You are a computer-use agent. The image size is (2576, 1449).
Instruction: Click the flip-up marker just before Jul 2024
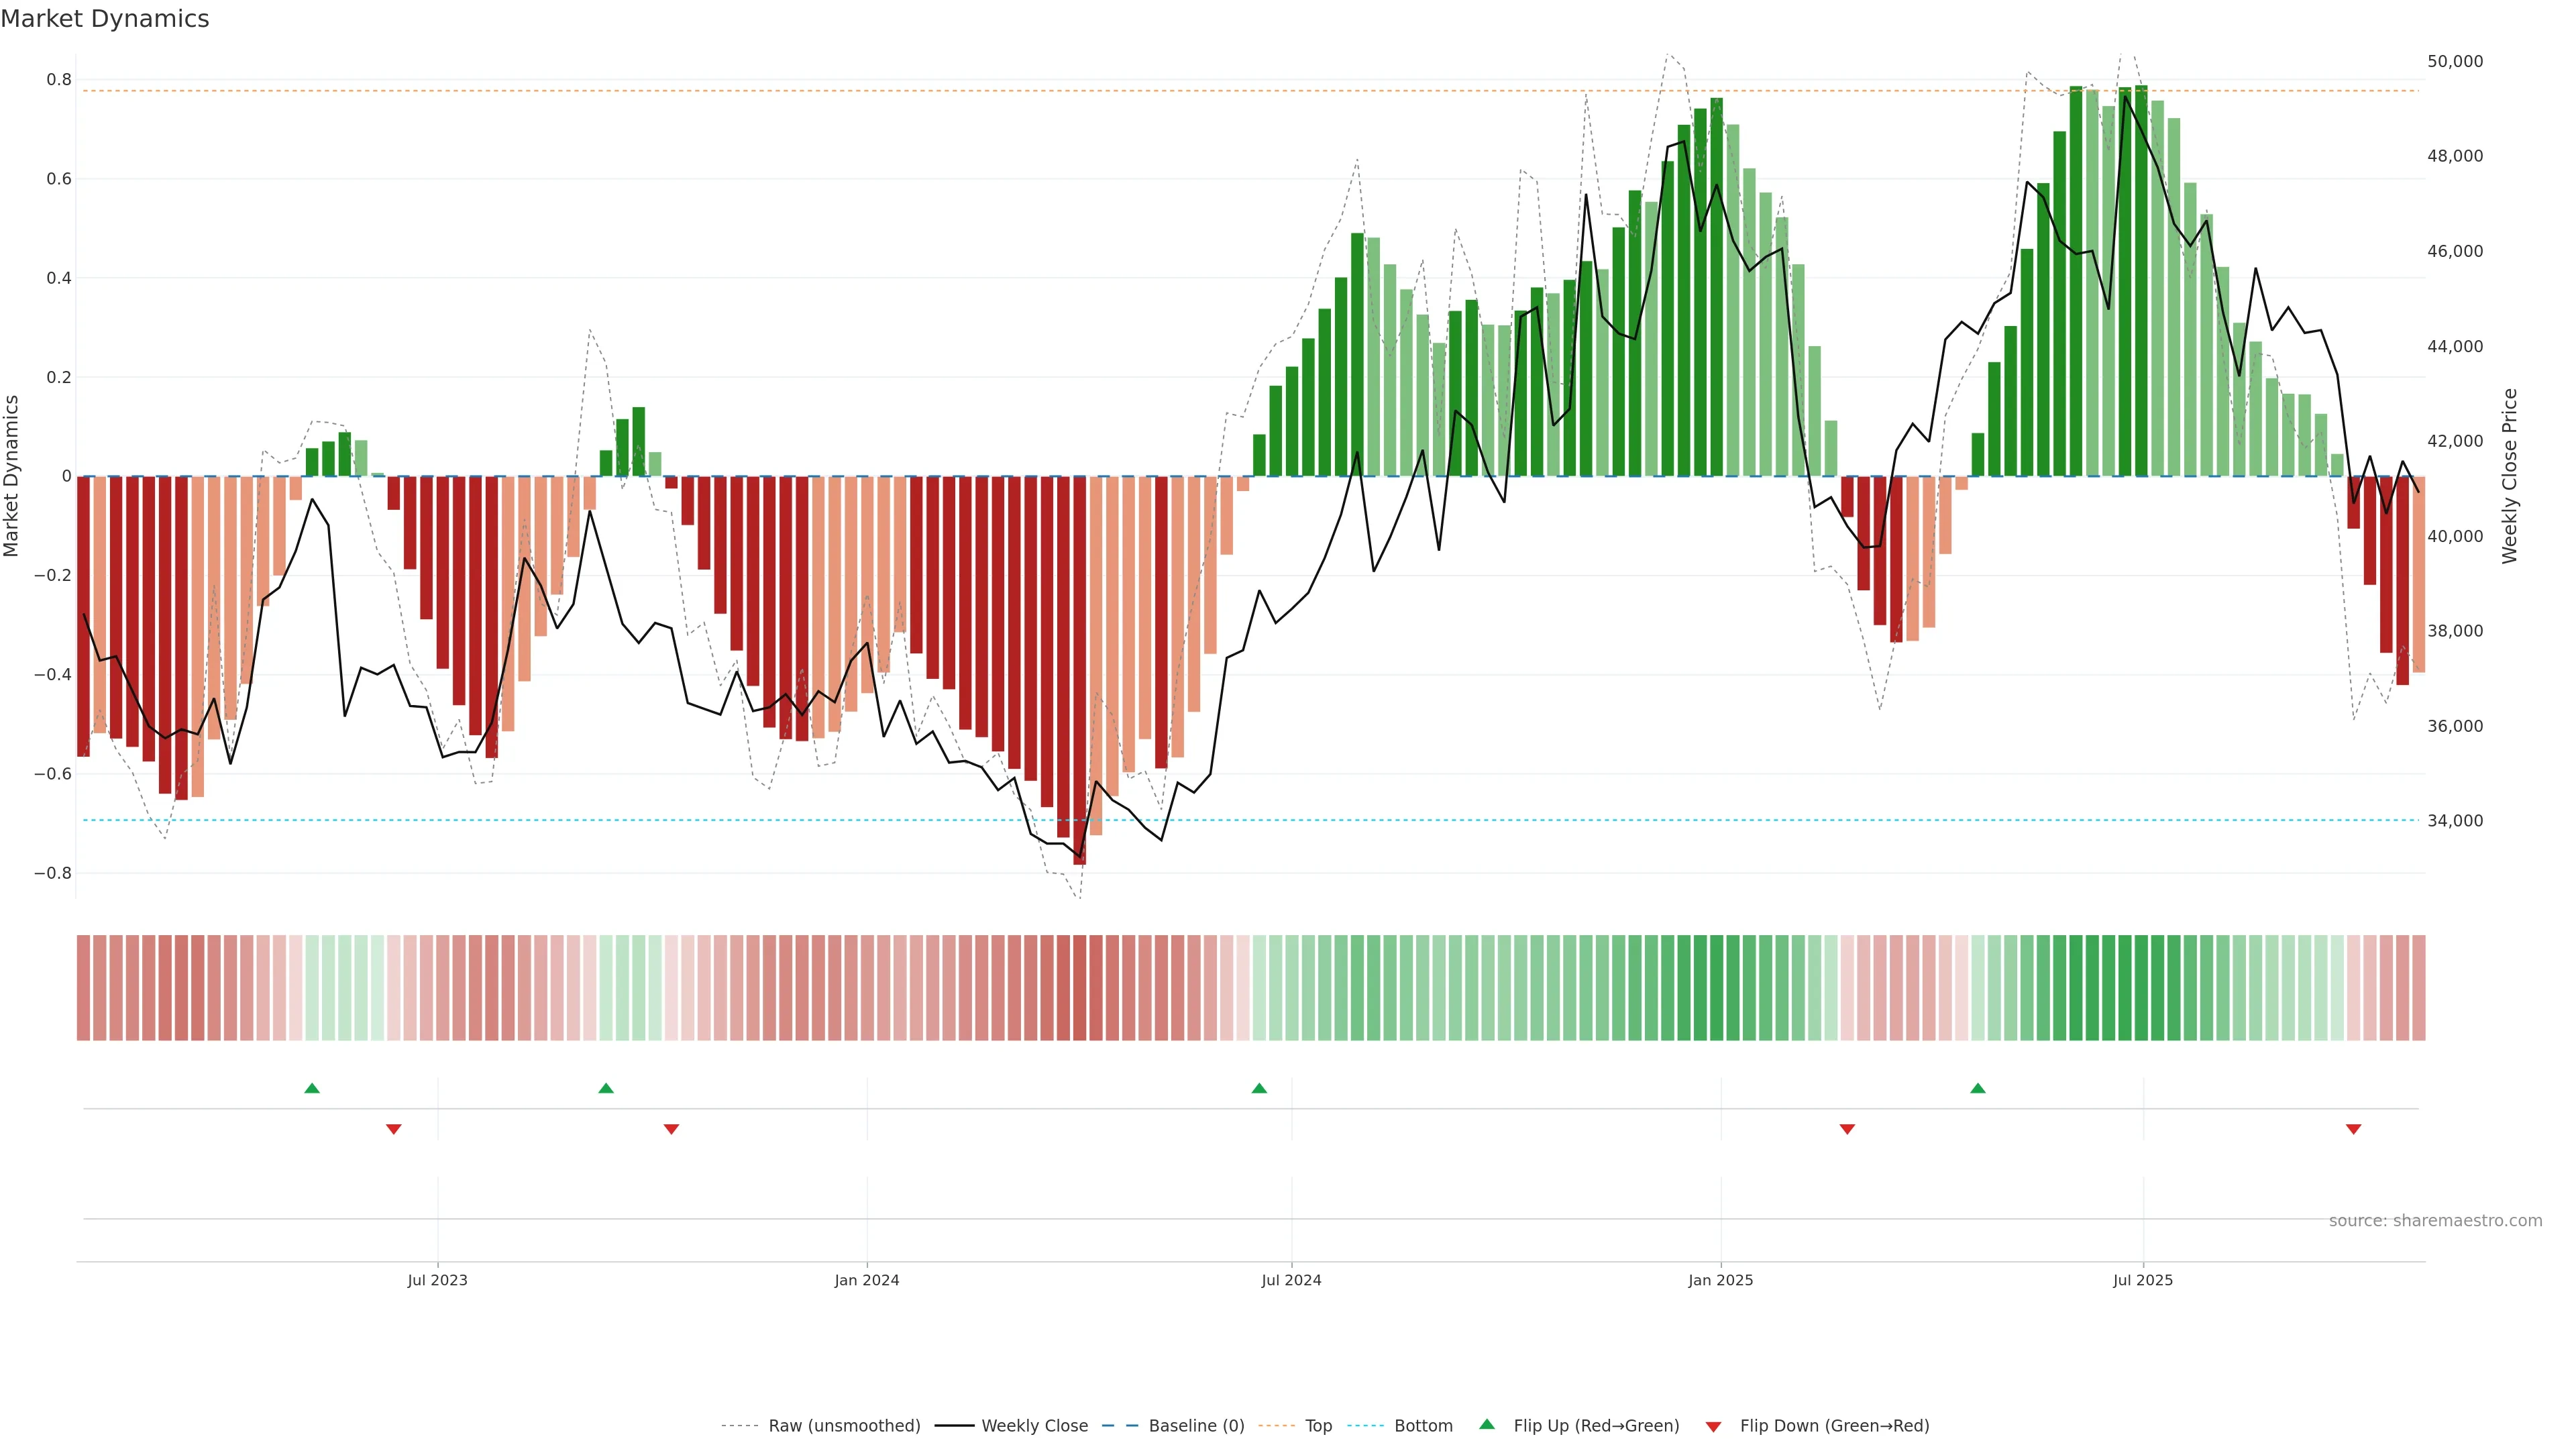[1259, 1088]
